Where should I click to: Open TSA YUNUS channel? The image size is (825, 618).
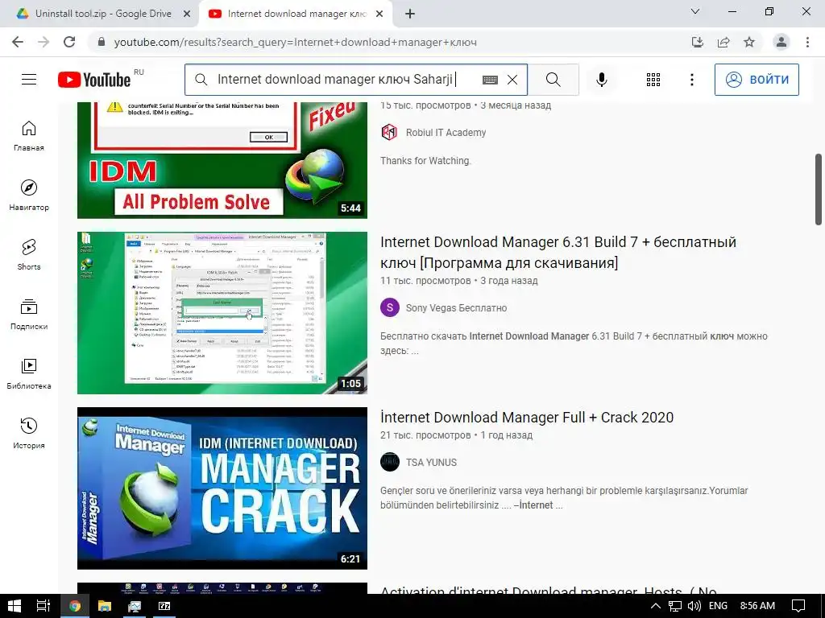431,463
